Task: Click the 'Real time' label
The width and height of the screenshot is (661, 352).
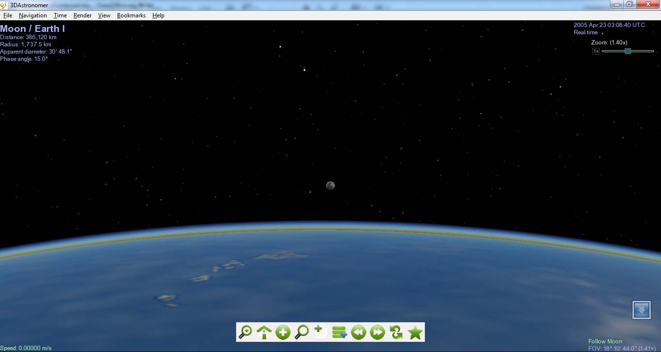Action: (x=586, y=32)
